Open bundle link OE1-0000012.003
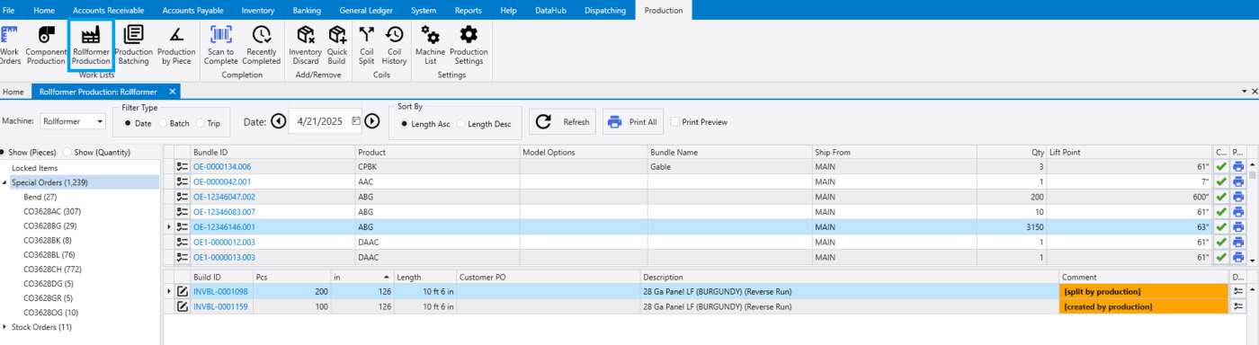The width and height of the screenshot is (1259, 345). tap(223, 243)
